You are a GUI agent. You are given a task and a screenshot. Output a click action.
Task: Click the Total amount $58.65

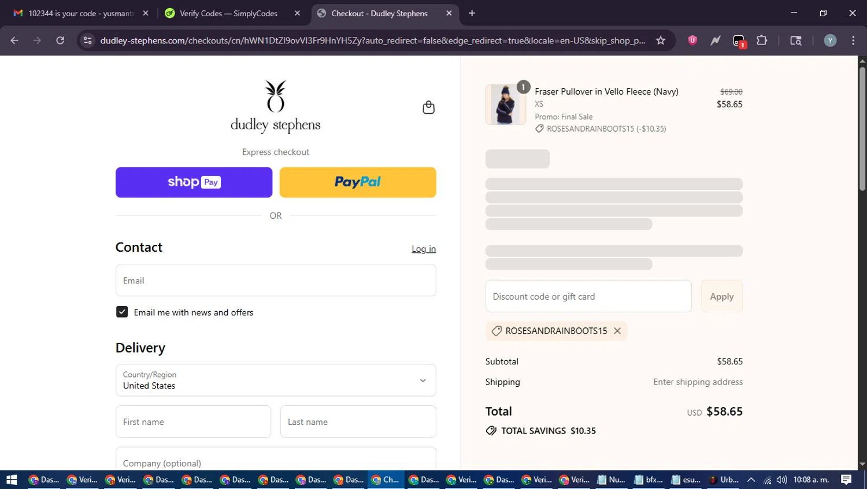(x=724, y=411)
